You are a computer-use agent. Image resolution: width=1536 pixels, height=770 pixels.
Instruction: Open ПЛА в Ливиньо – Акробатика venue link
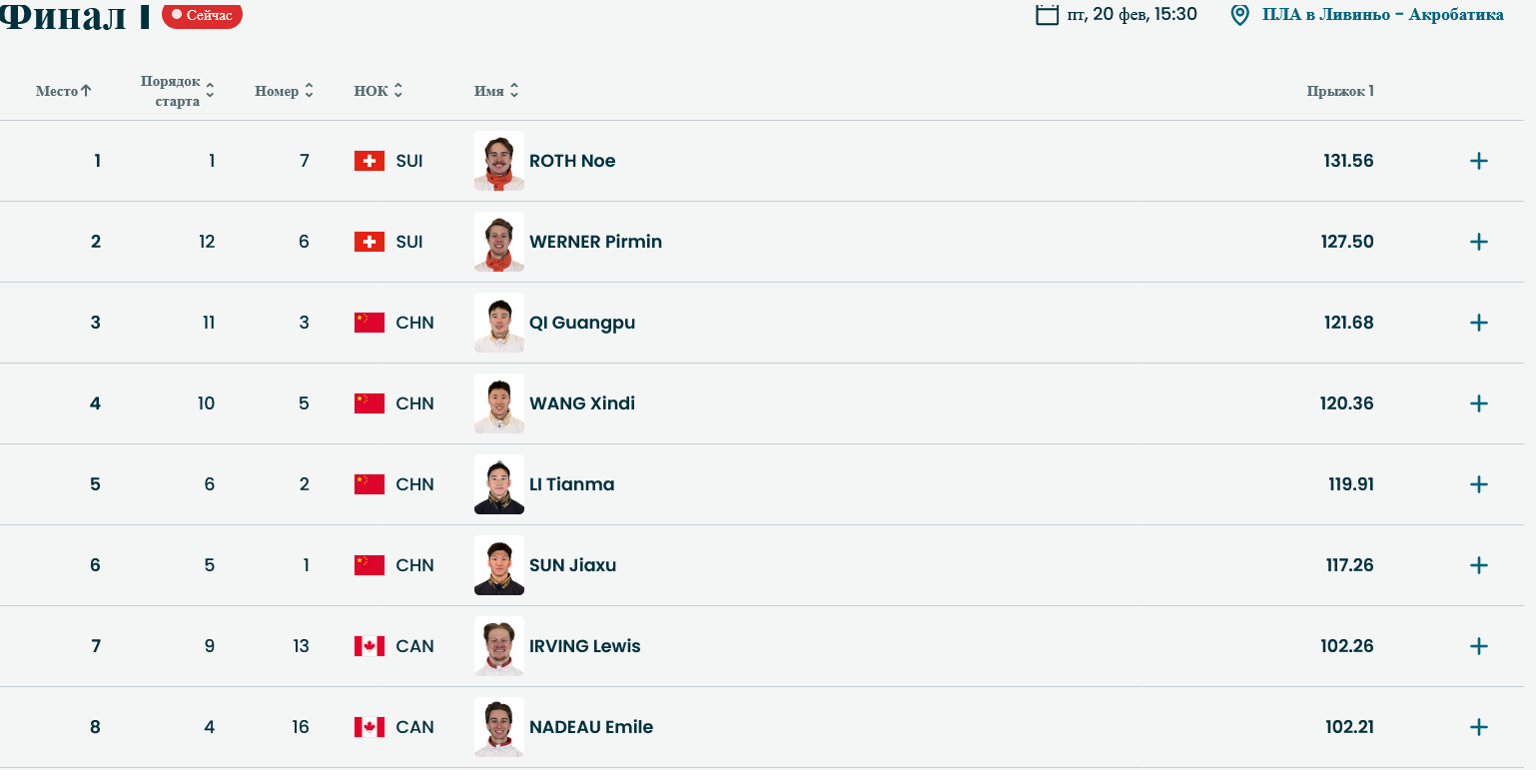1382,15
